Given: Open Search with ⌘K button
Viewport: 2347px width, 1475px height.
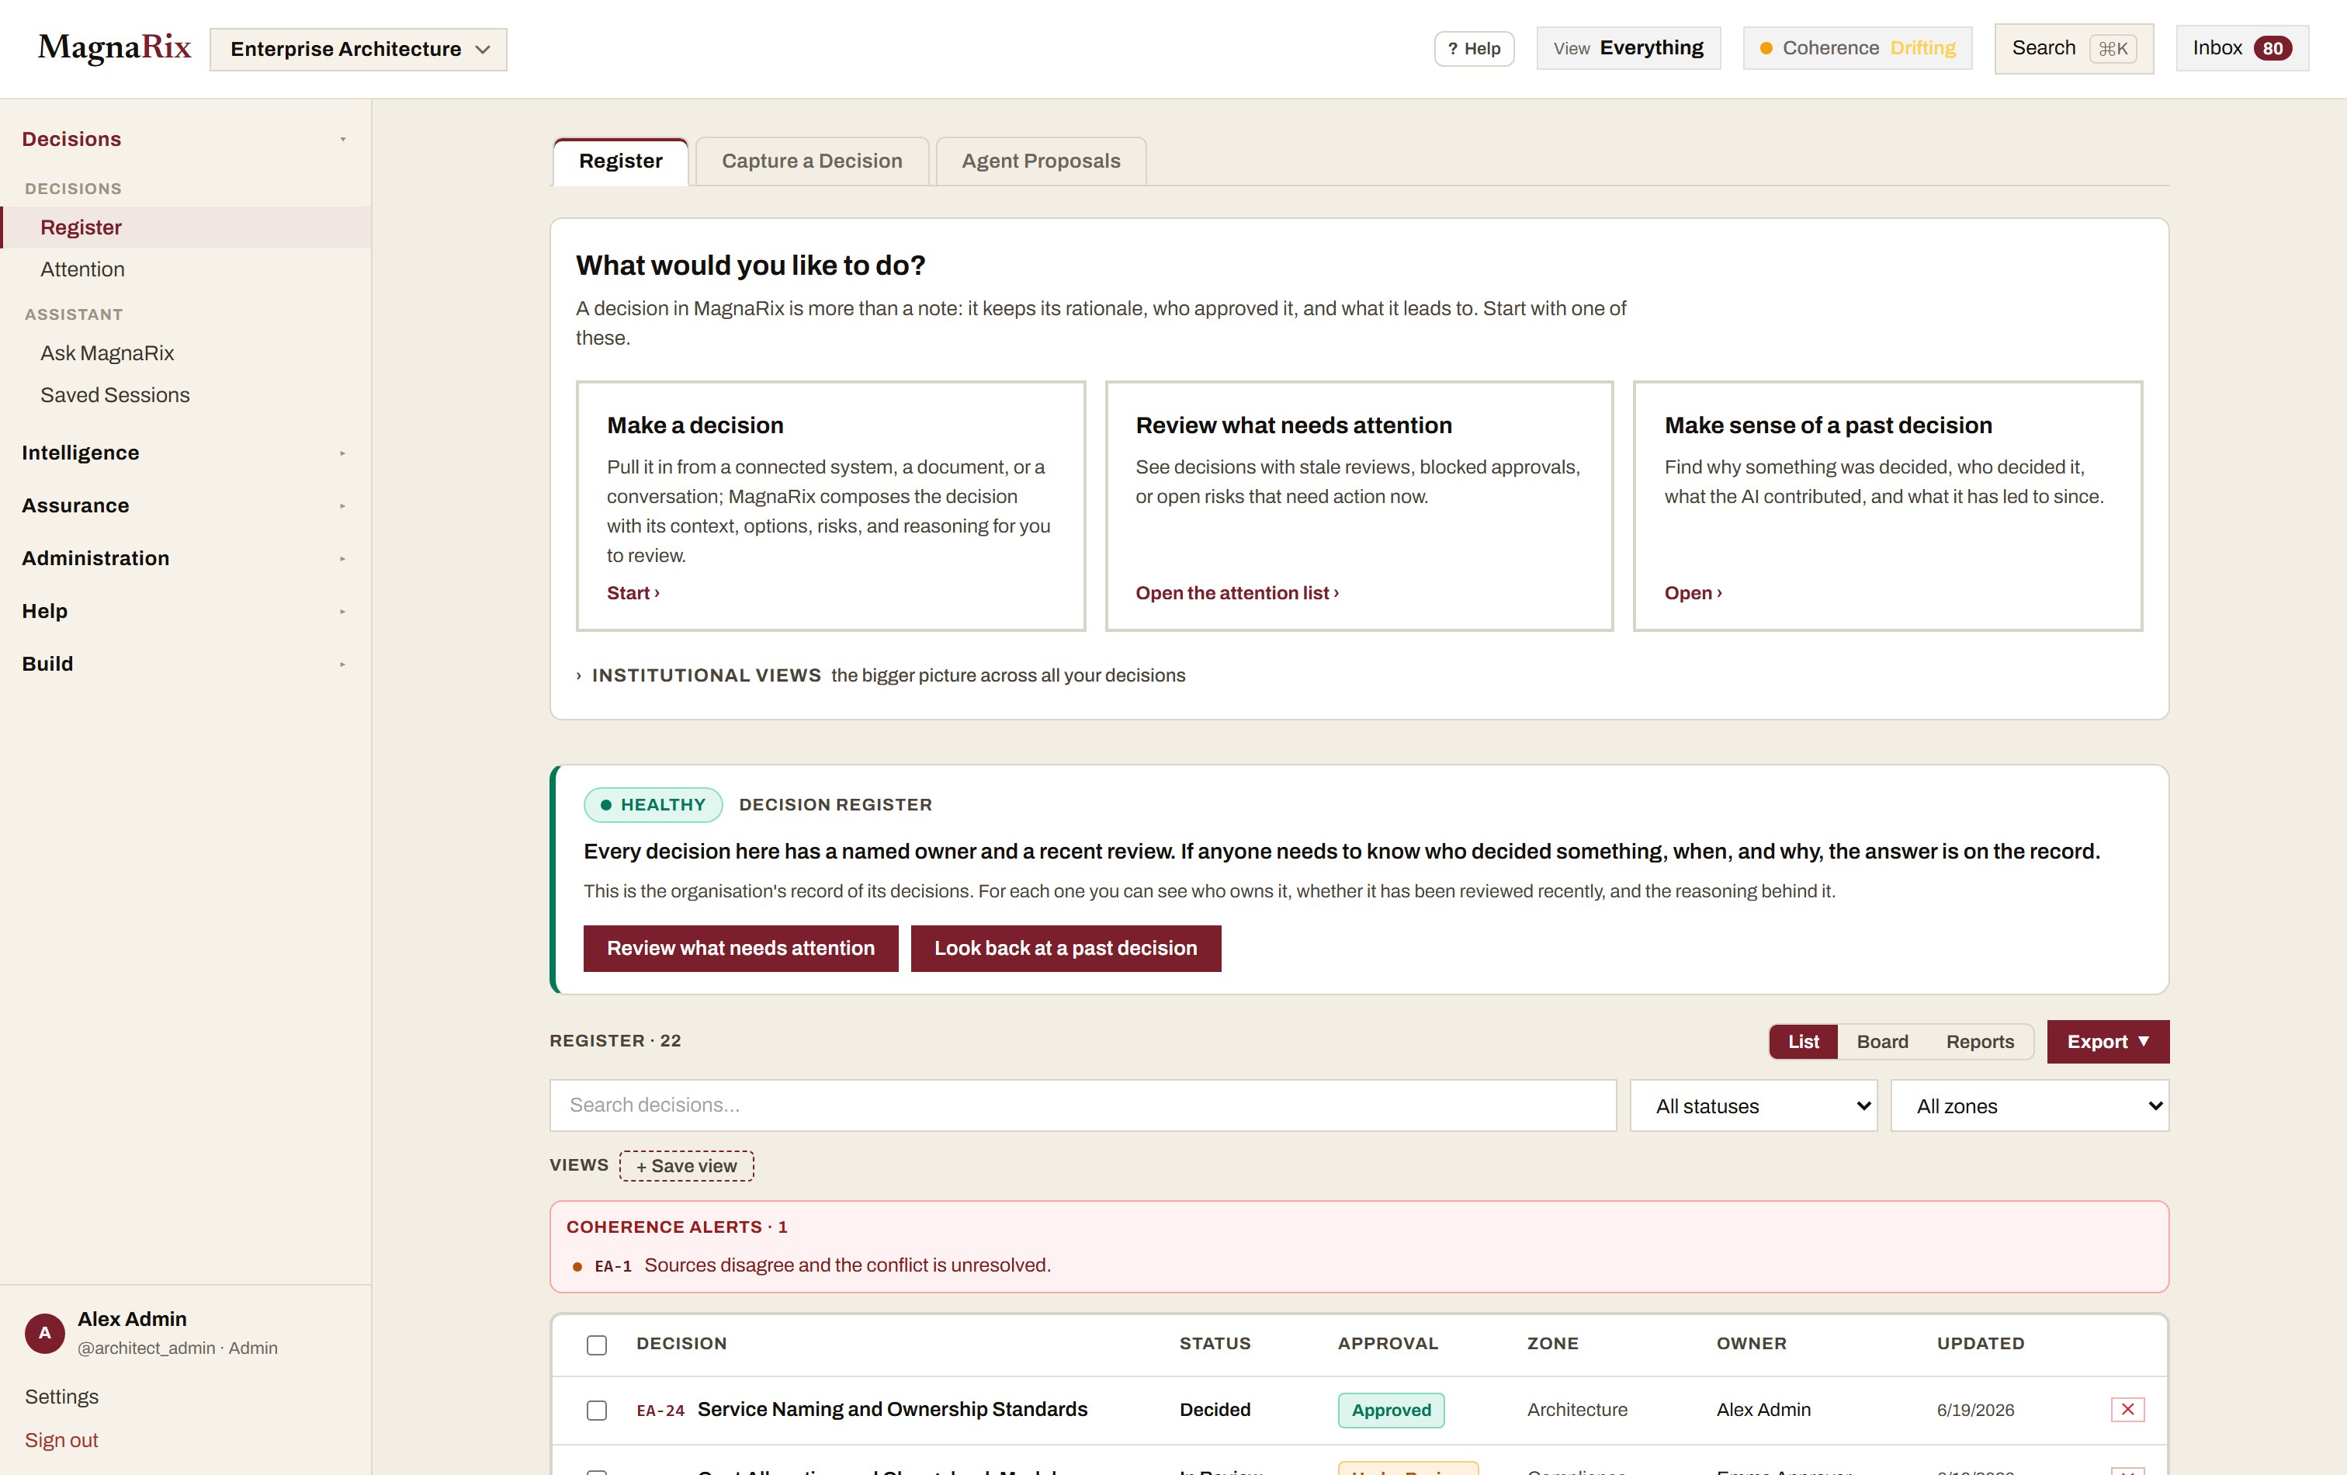Looking at the screenshot, I should tap(2073, 49).
